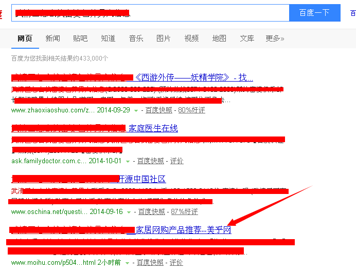Click the ask.familydoctor.com.c... URL text

point(49,161)
